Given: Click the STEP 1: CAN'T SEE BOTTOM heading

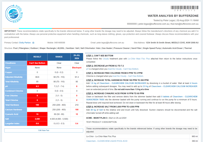Looking at the screenshot, I should [100, 56].
